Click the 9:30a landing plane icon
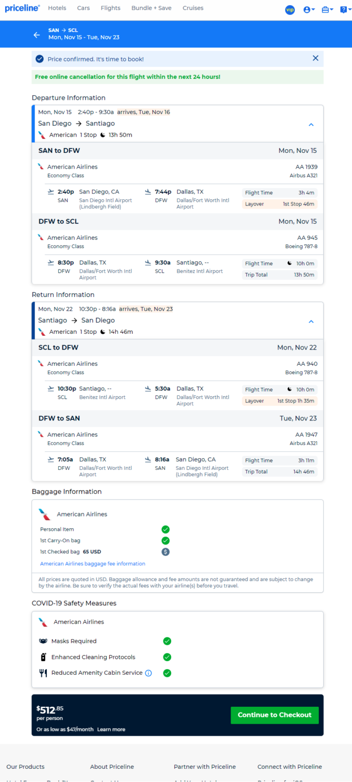Viewport: 352px width, 782px height. click(x=148, y=263)
